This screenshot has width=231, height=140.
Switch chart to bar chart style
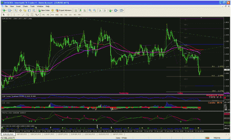click(76, 10)
